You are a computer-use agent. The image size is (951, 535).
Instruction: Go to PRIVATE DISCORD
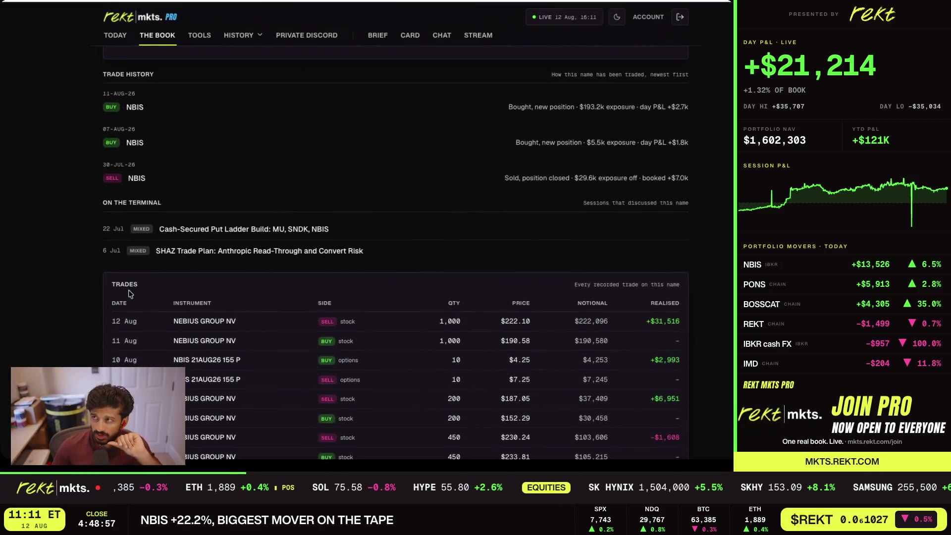[x=307, y=35]
